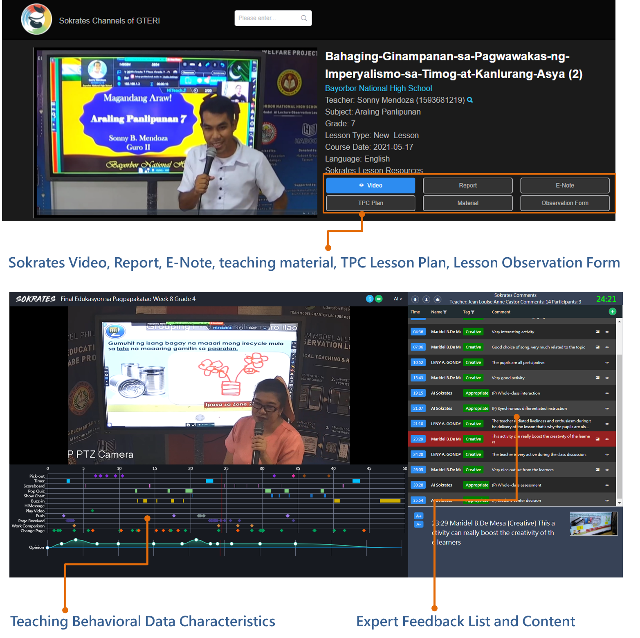The width and height of the screenshot is (640, 638).
Task: Click the Araling Panlipunan lesson video preview
Action: [x=177, y=133]
